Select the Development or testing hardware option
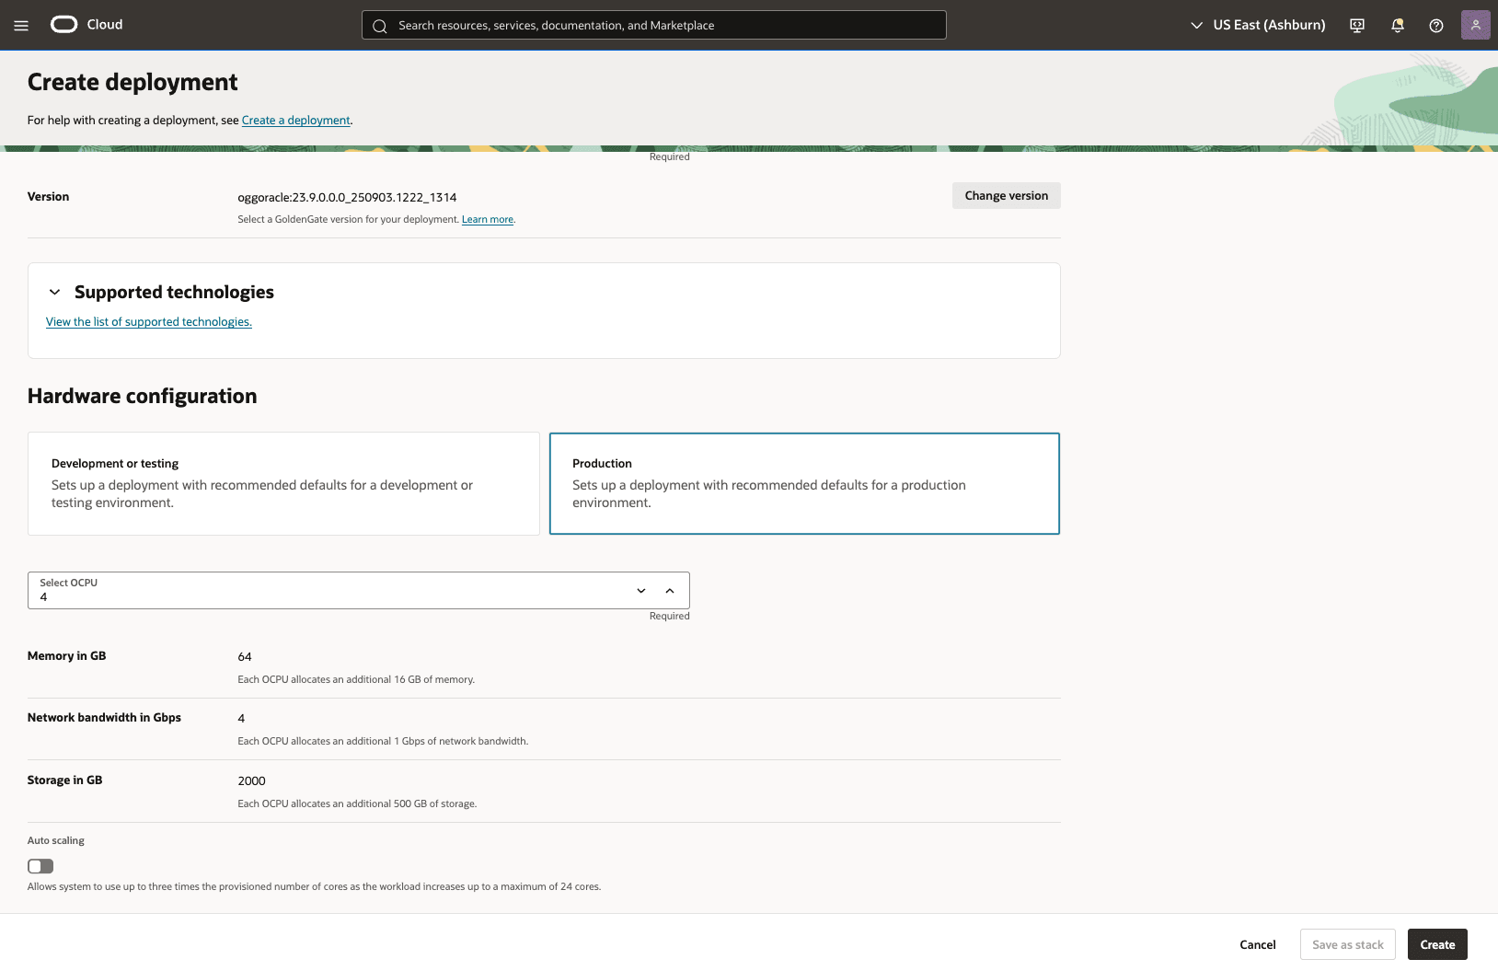Viewport: 1498px width, 971px height. click(x=283, y=483)
